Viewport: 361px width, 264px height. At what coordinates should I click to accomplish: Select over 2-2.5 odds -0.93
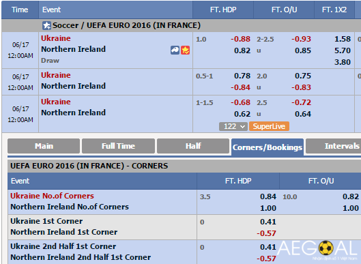point(302,39)
